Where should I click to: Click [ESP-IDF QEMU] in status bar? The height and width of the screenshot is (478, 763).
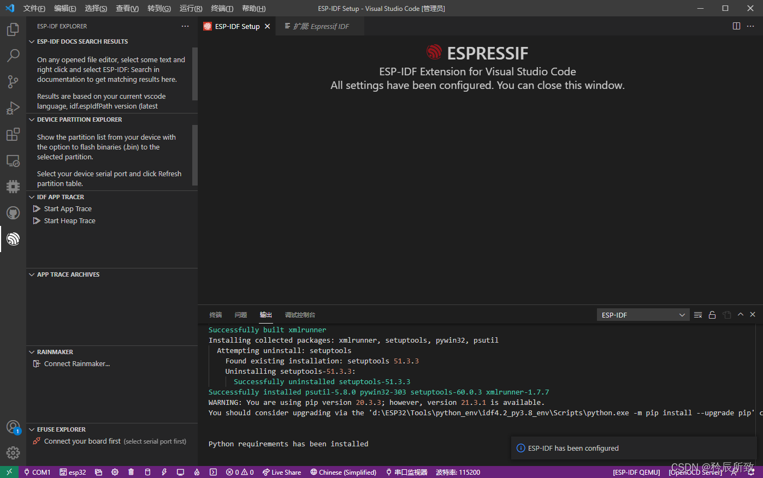(636, 472)
